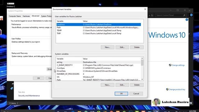Image resolution: width=199 pixels, height=112 pixels.
Task: Select the Advanced tab in System Properties
Action: click(35, 16)
